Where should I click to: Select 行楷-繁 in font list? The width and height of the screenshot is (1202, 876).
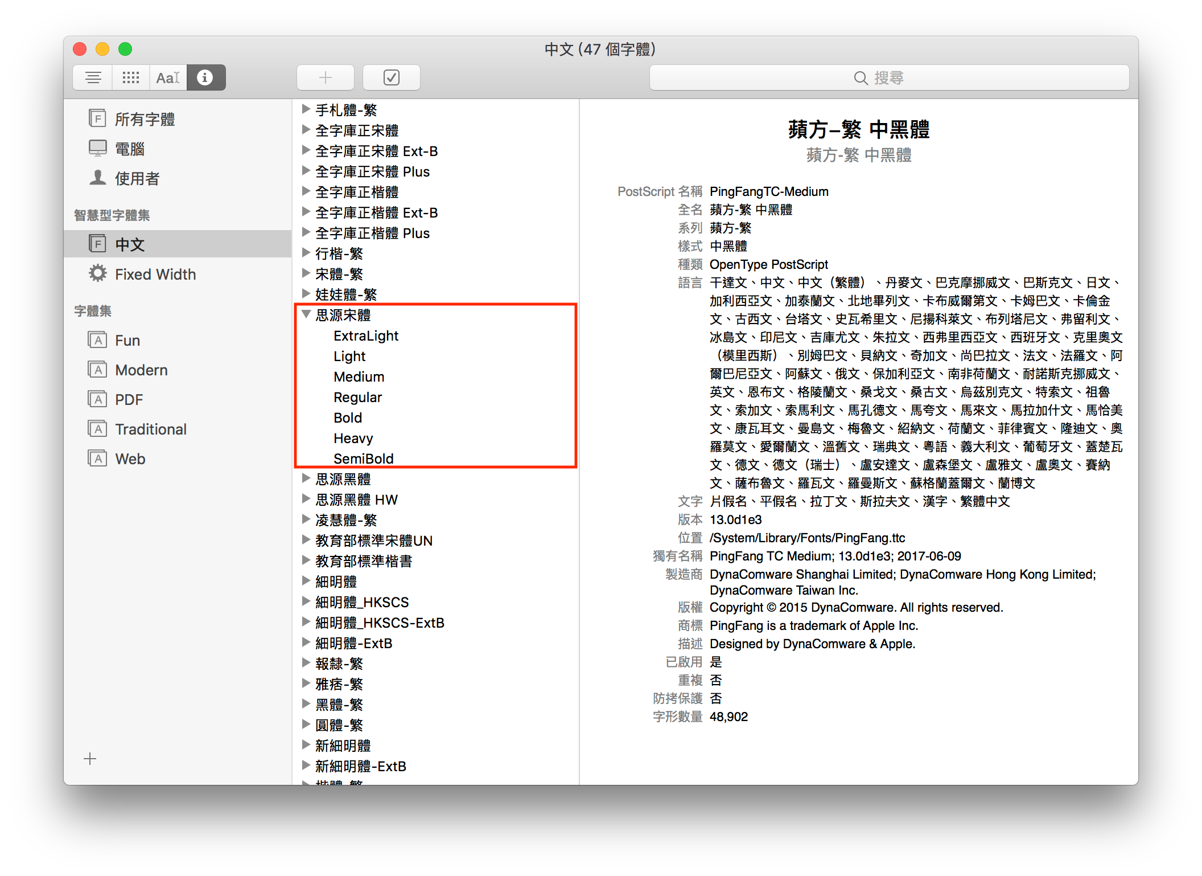click(339, 253)
